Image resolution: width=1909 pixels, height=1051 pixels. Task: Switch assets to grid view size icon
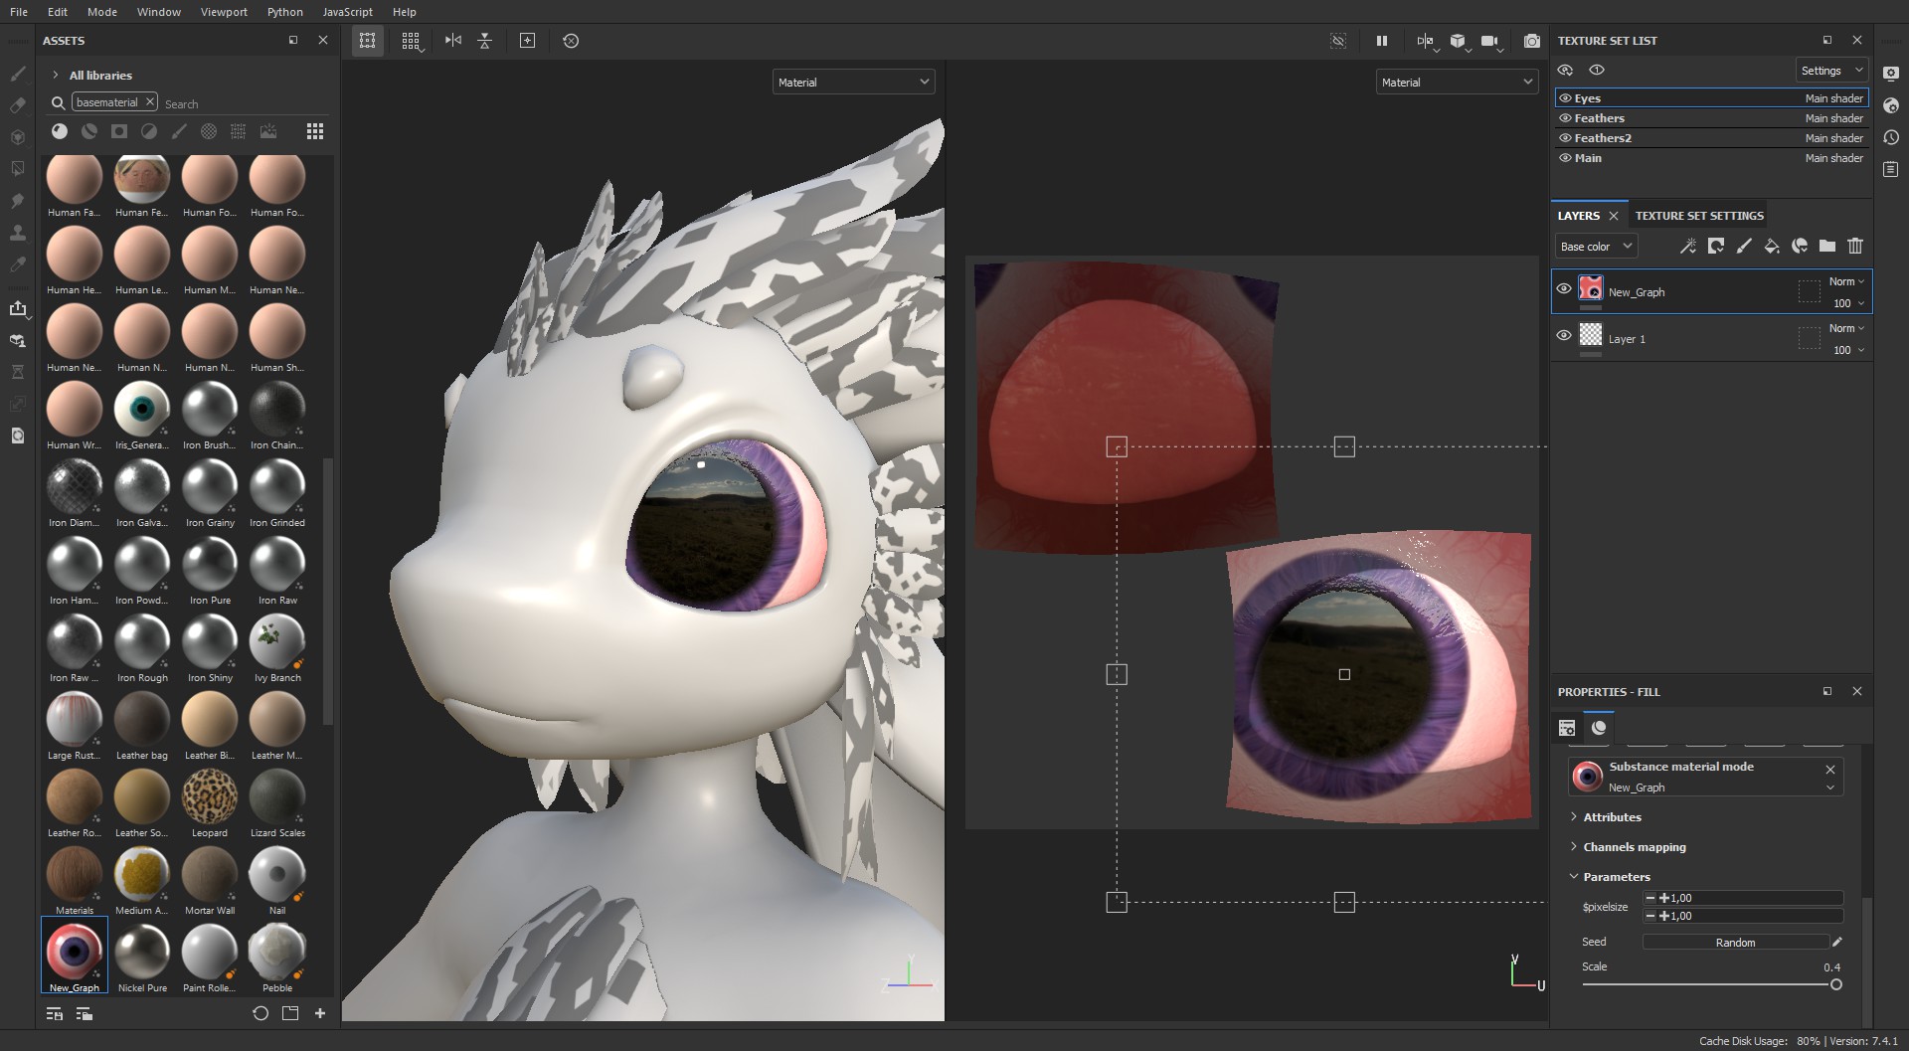point(315,131)
